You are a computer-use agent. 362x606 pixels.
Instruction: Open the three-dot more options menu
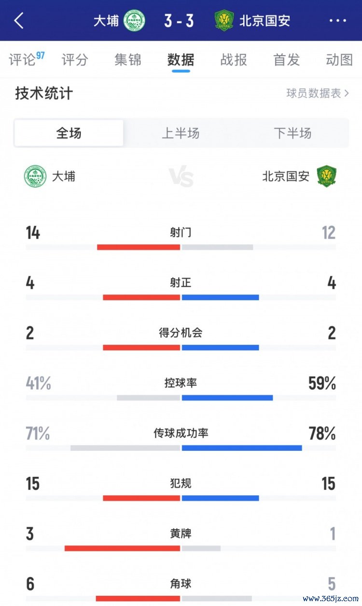pos(337,21)
